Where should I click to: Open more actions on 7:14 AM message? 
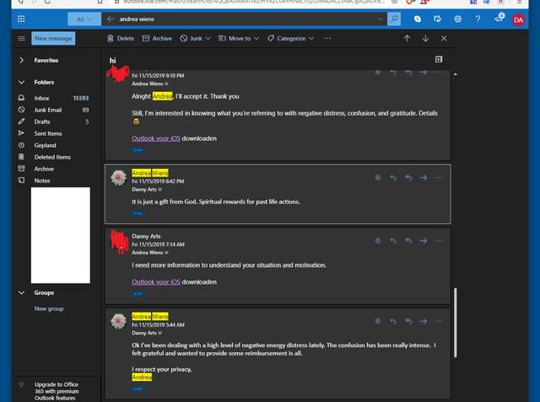point(439,241)
